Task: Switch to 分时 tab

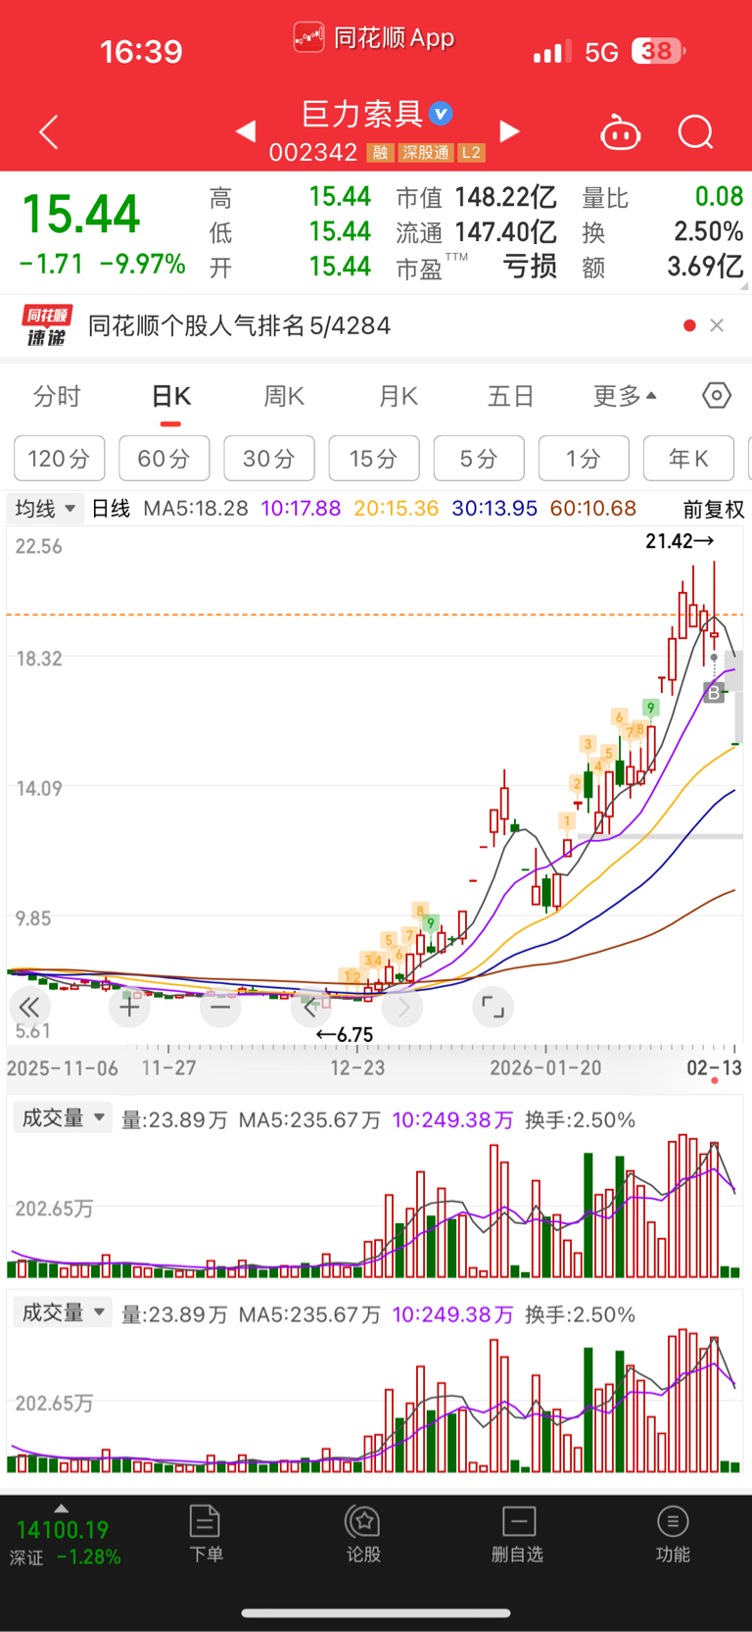Action: coord(57,396)
